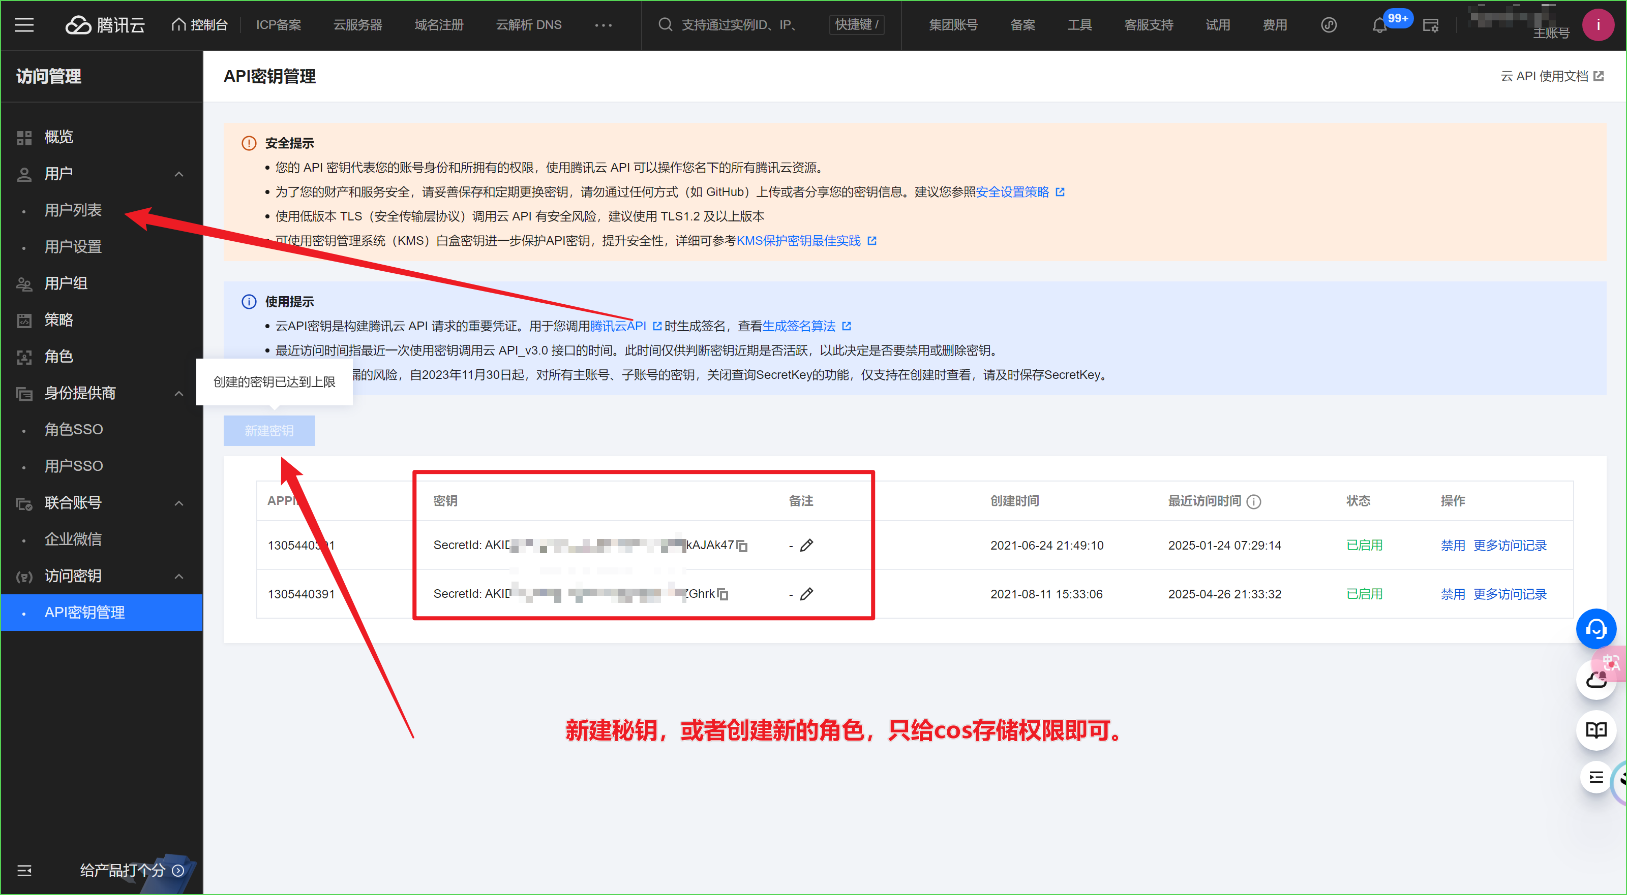
Task: Collapse the 身份提供商 section
Action: pyautogui.click(x=179, y=393)
